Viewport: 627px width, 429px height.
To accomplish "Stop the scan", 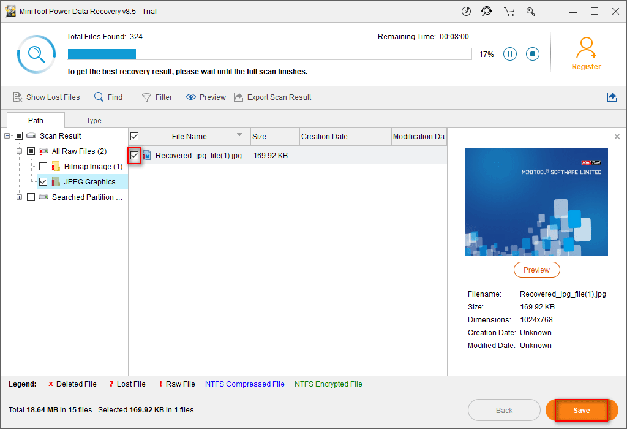I will (x=533, y=54).
